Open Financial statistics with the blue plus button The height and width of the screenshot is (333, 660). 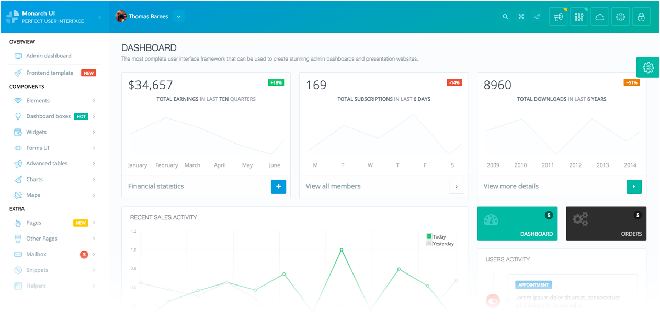pos(278,186)
